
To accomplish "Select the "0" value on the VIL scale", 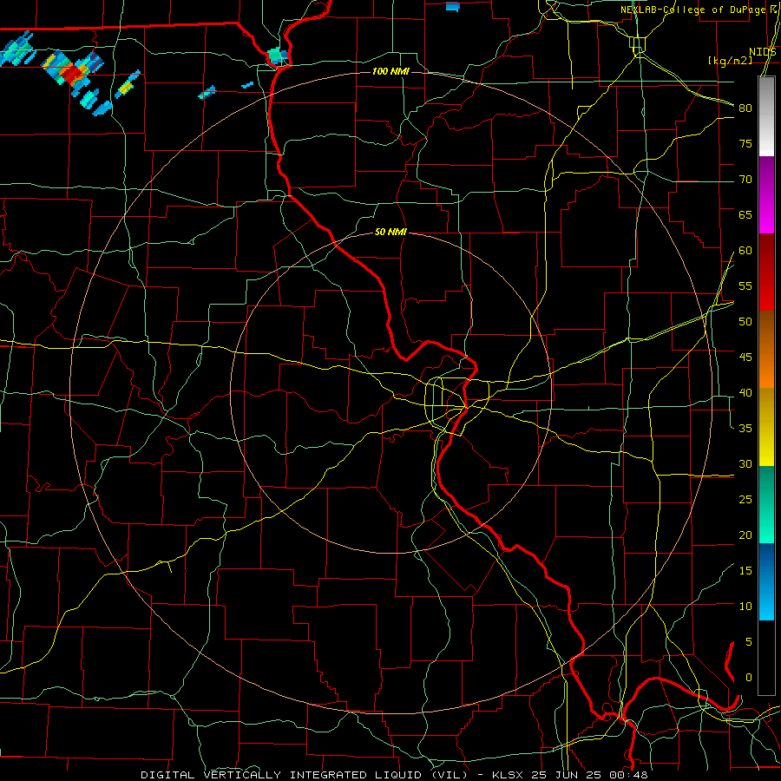I will (x=749, y=678).
